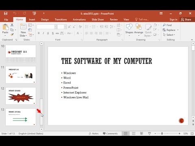The image size is (195, 146).
Task: Collapse the ribbon with the chevron
Action: click(192, 40)
